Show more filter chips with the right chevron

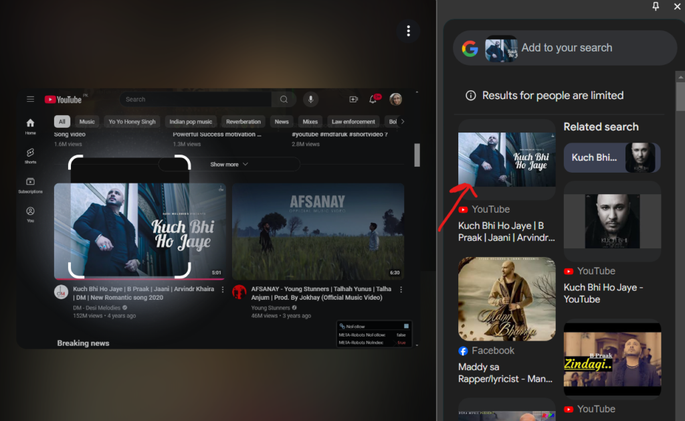[x=402, y=122]
